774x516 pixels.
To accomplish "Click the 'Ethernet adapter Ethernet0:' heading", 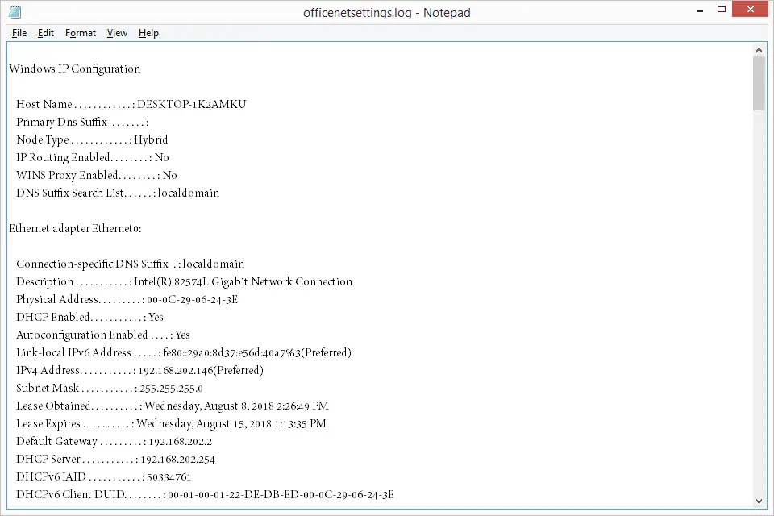I will point(75,229).
